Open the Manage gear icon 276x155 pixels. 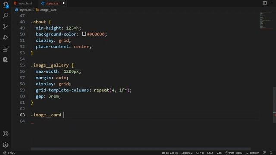tap(6, 145)
